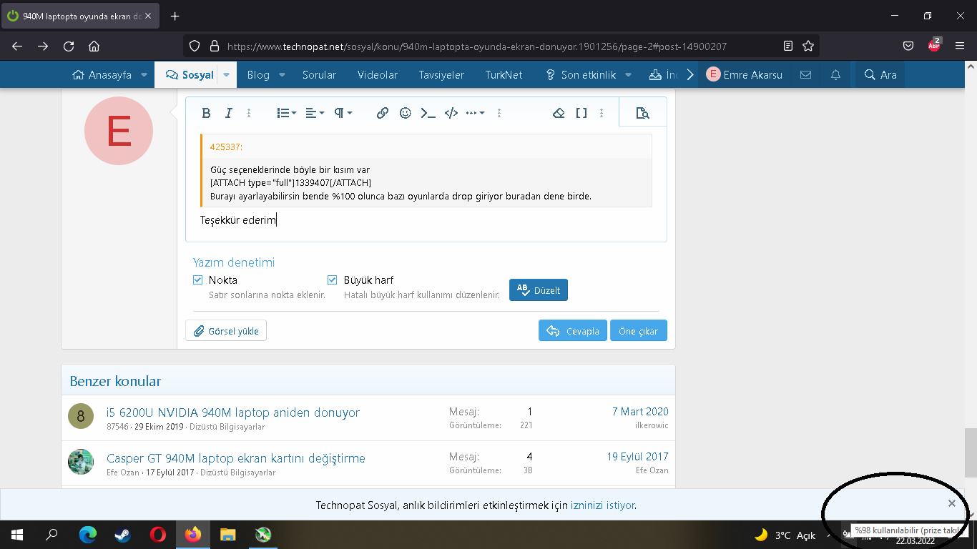Viewport: 977px width, 549px height.
Task: Open the Pocket save icon
Action: coord(908,46)
